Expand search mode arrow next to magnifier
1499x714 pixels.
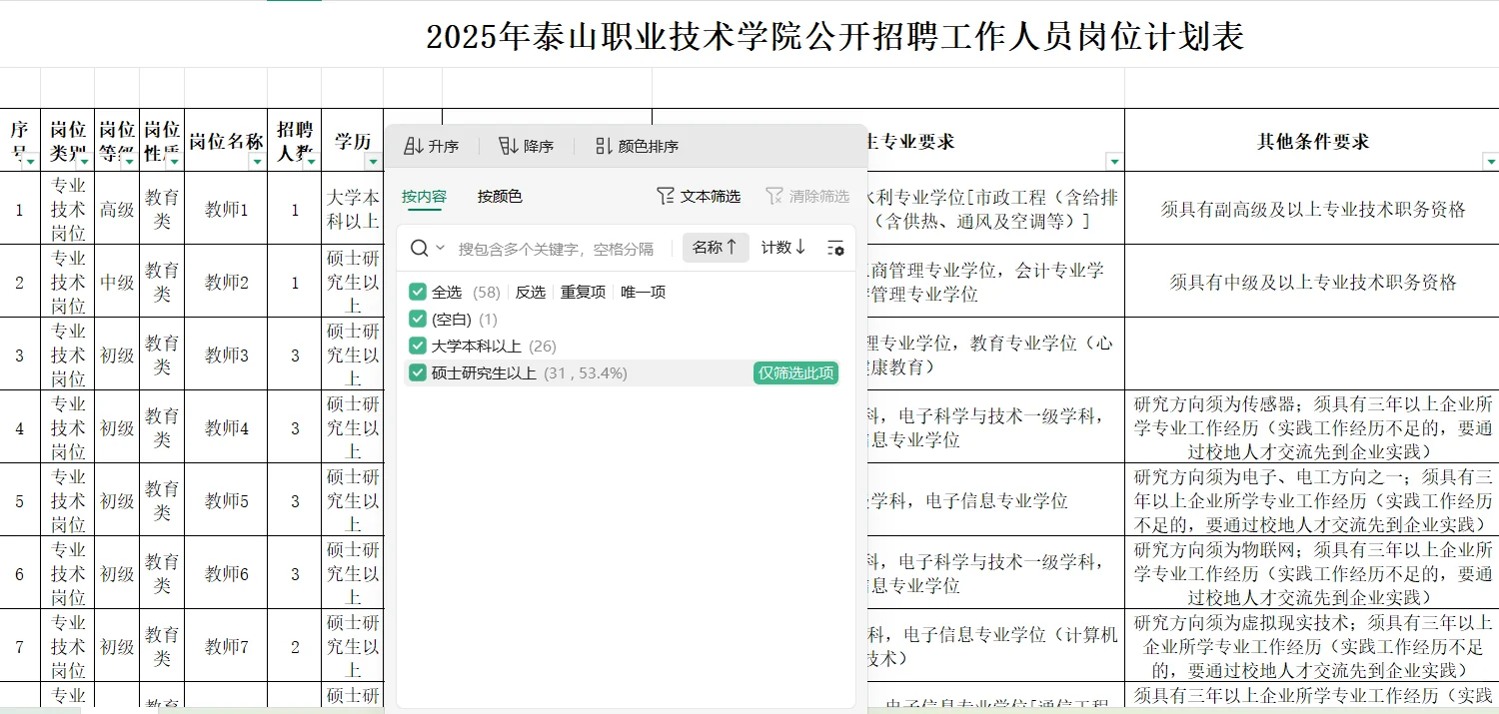point(440,248)
